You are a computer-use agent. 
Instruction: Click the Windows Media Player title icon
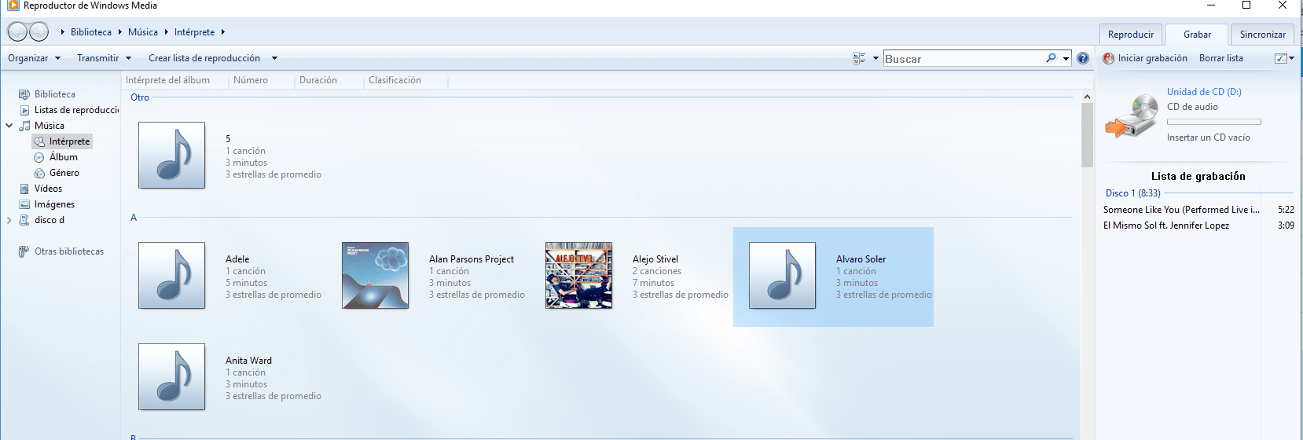[13, 5]
